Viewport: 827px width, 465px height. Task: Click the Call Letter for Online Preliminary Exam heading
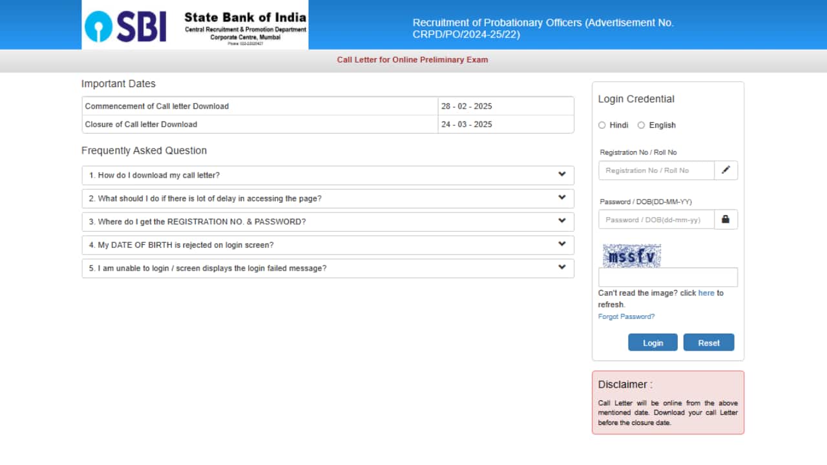point(412,59)
